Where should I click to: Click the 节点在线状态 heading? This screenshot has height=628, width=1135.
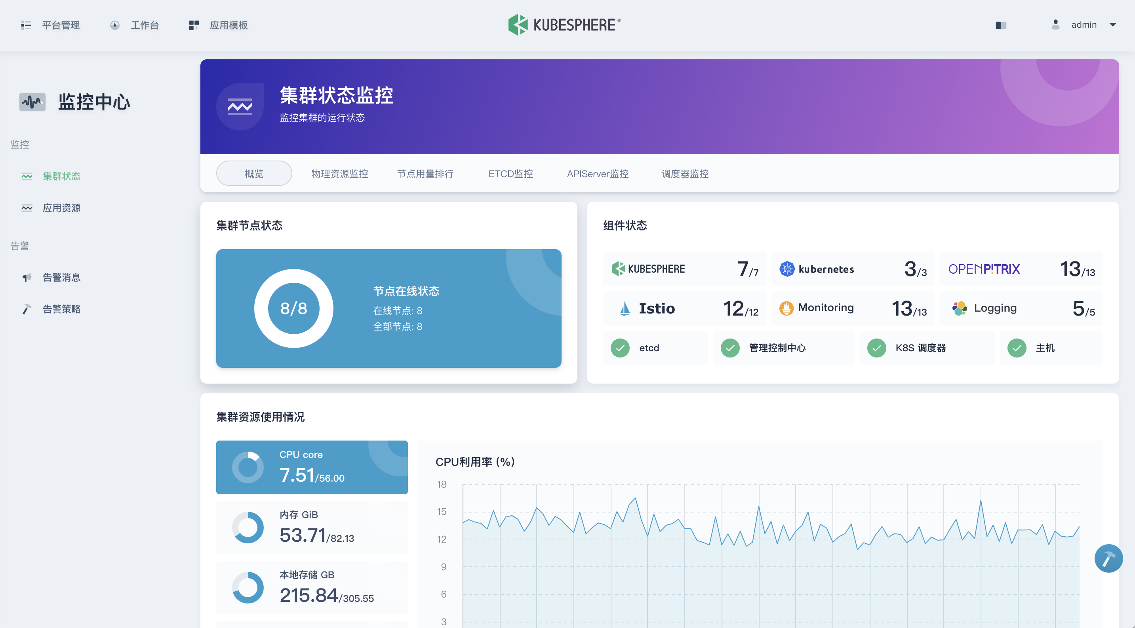point(406,291)
